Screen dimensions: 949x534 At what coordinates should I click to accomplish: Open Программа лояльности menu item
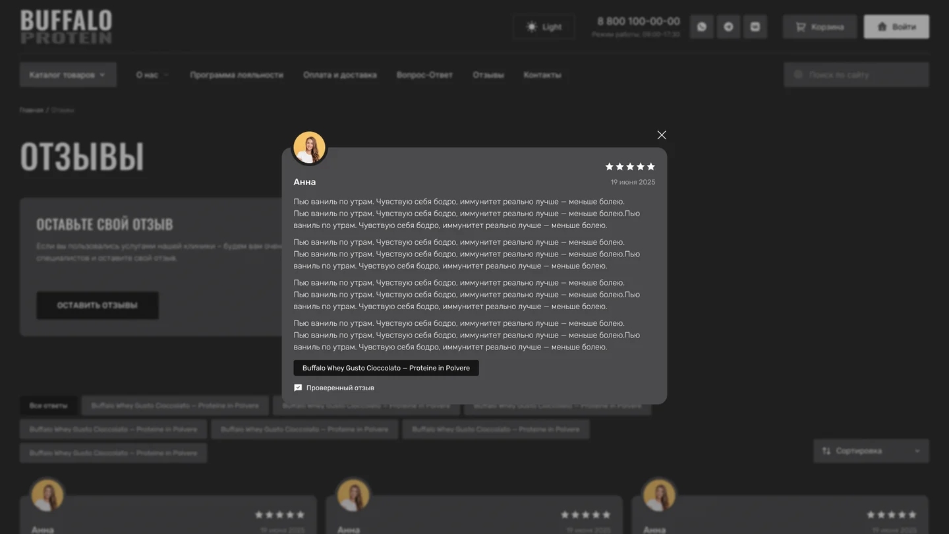coord(237,75)
